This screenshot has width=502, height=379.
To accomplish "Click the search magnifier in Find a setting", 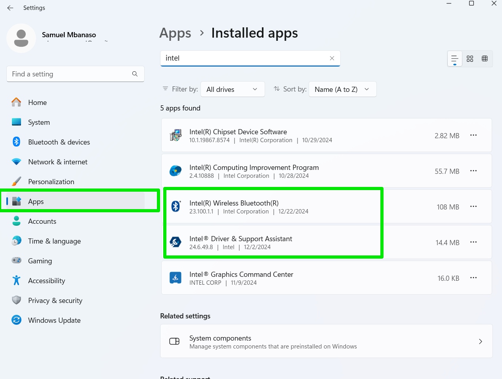I will (x=135, y=74).
